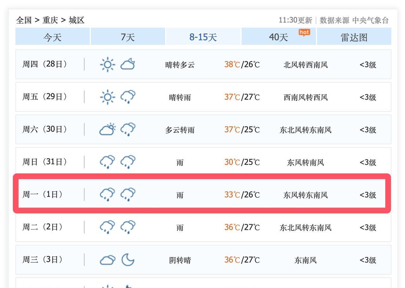
Task: Click the sunny icon for Thursday 28日
Action: pyautogui.click(x=108, y=65)
